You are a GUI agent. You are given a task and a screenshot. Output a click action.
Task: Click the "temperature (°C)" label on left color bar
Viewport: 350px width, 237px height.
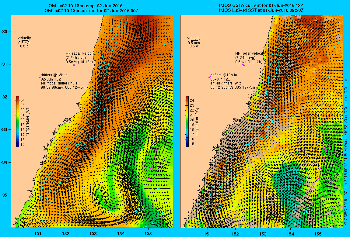(x=27, y=122)
